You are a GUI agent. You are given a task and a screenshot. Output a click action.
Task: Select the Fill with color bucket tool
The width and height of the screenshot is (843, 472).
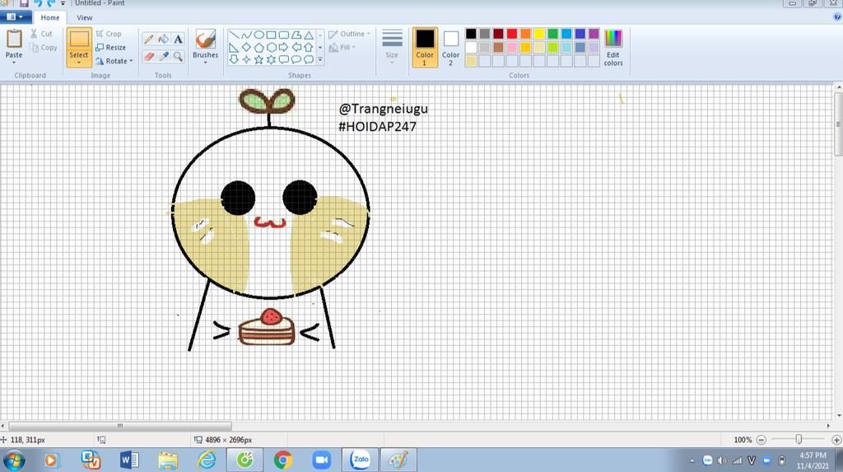pyautogui.click(x=164, y=39)
